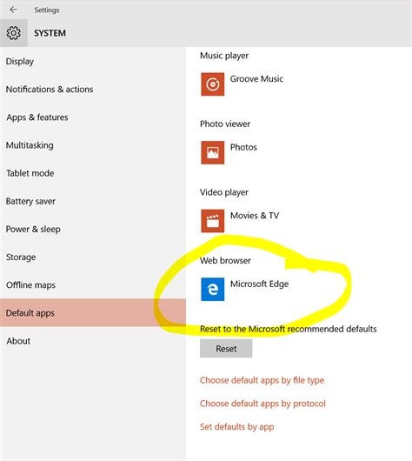Select the Default apps item
The image size is (412, 461).
click(x=93, y=313)
